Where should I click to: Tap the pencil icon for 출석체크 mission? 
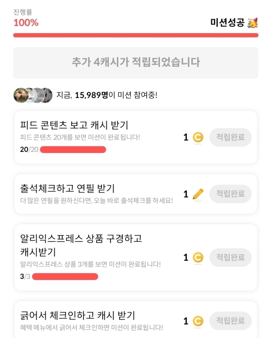point(198,194)
